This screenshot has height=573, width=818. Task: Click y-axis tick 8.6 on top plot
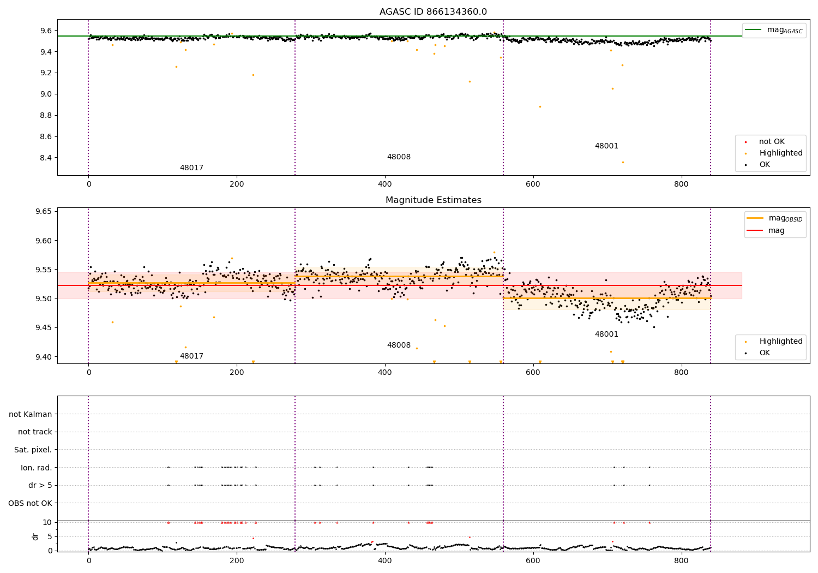tap(45, 137)
